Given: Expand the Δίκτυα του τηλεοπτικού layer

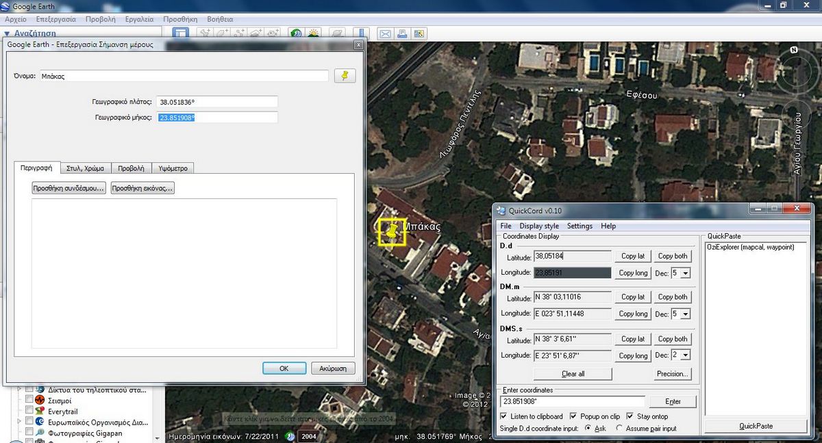Looking at the screenshot, I should coord(21,389).
